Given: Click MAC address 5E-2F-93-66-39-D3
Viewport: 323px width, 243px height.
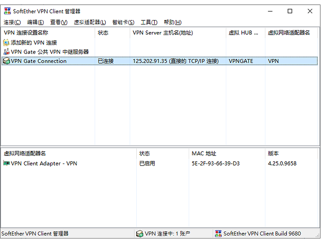Looking at the screenshot, I should [x=216, y=163].
